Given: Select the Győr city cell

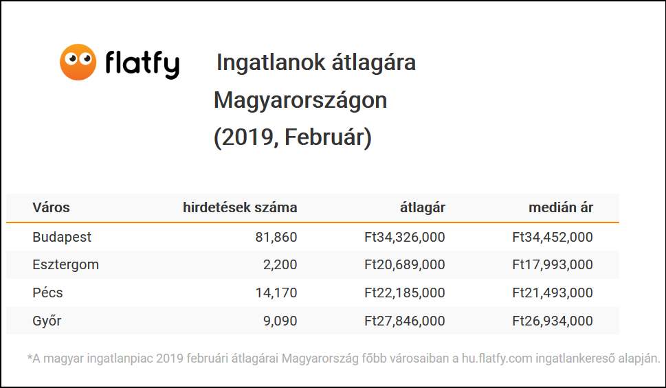Looking at the screenshot, I should pyautogui.click(x=47, y=321).
